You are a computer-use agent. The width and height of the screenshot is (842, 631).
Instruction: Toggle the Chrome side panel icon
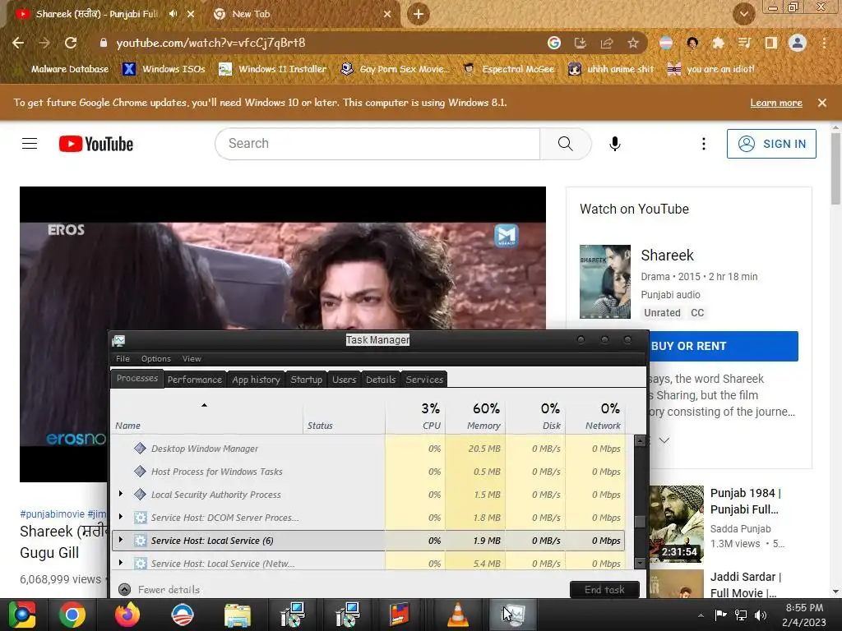click(x=770, y=43)
